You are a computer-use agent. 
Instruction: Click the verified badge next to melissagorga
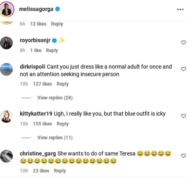pos(57,9)
